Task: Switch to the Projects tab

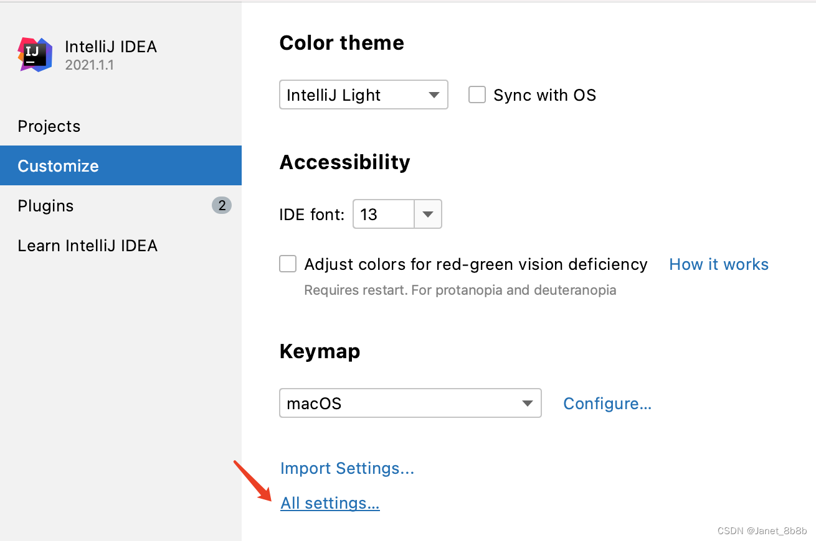Action: [x=49, y=126]
